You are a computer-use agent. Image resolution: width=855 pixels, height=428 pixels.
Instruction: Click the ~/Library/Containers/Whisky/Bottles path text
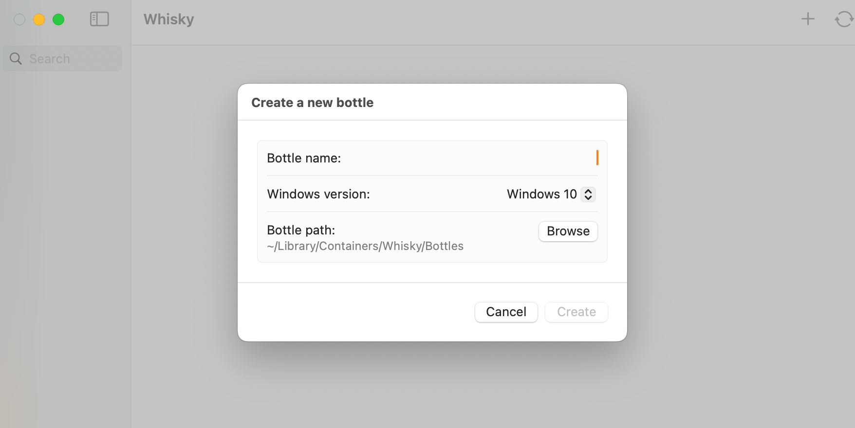tap(365, 246)
